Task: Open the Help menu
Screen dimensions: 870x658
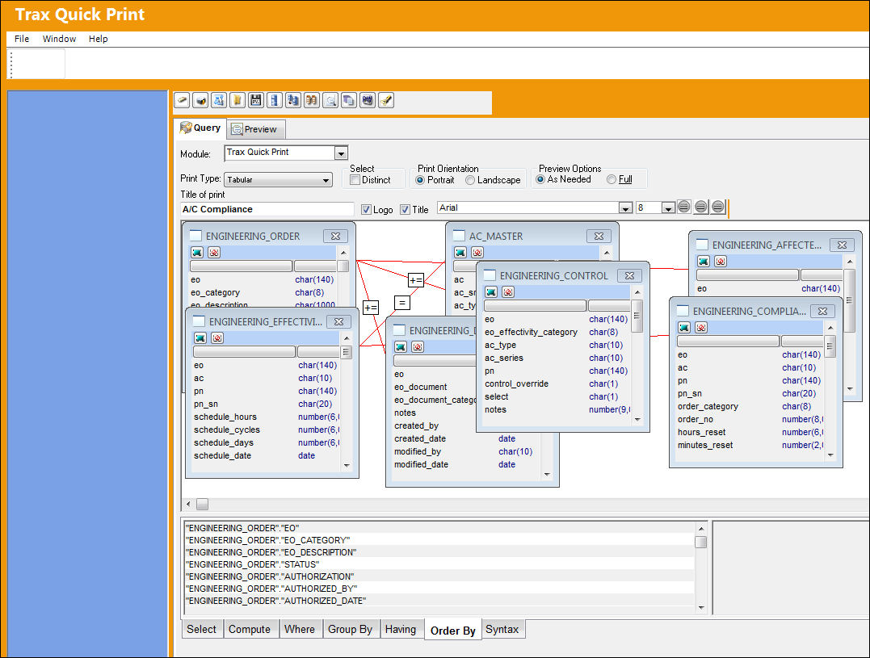Action: click(x=99, y=39)
